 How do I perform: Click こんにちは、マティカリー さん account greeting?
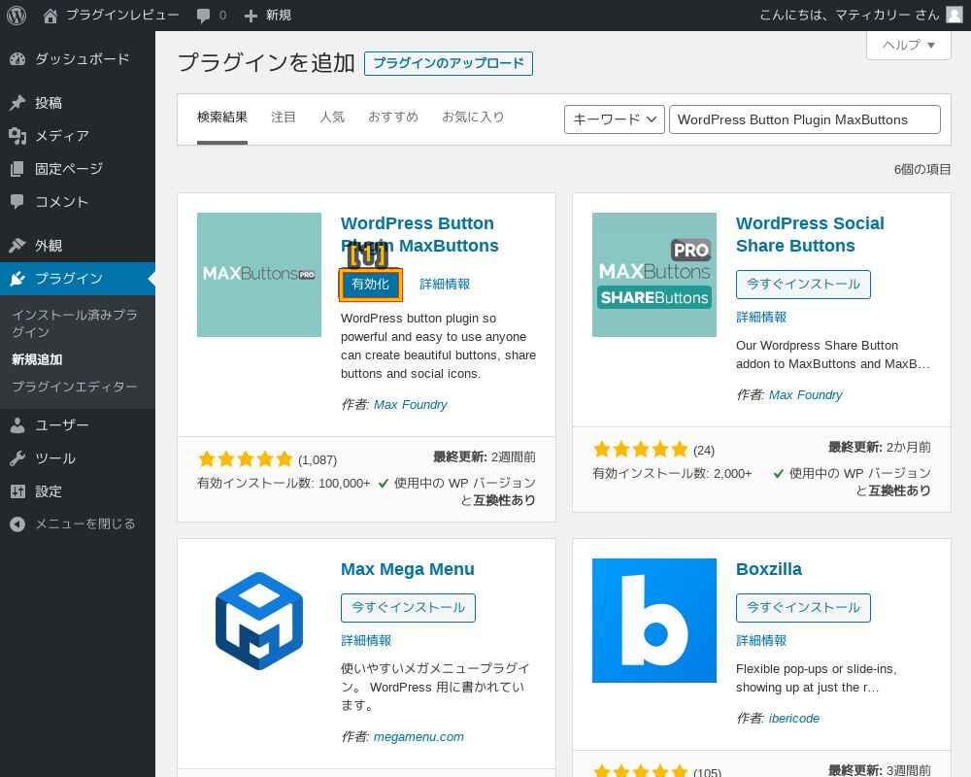coord(850,16)
